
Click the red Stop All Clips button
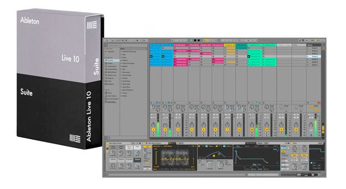pos(319,103)
